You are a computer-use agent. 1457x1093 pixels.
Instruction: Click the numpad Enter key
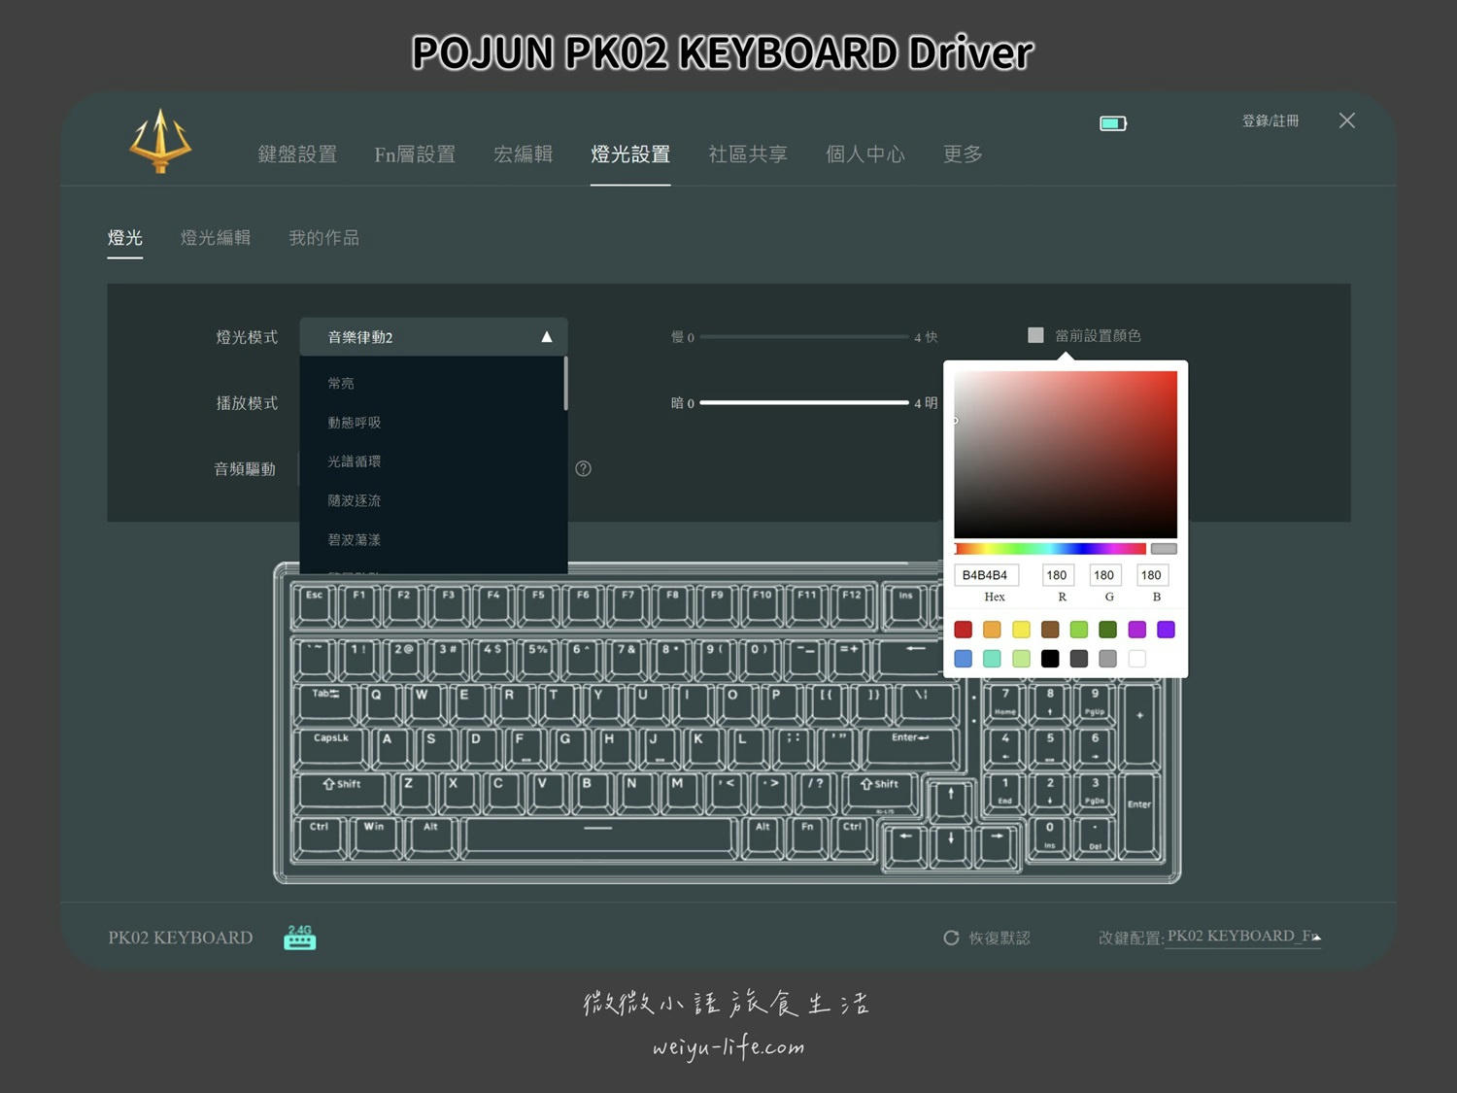tap(1139, 816)
